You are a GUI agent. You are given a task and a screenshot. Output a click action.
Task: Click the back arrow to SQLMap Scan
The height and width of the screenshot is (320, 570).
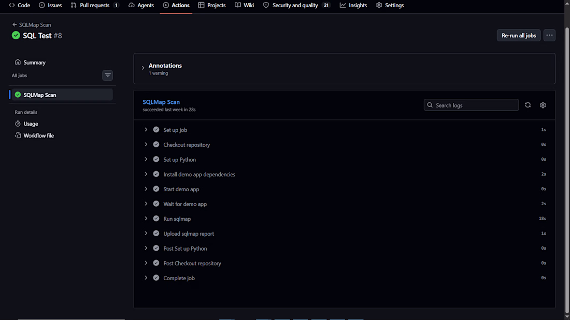(15, 25)
